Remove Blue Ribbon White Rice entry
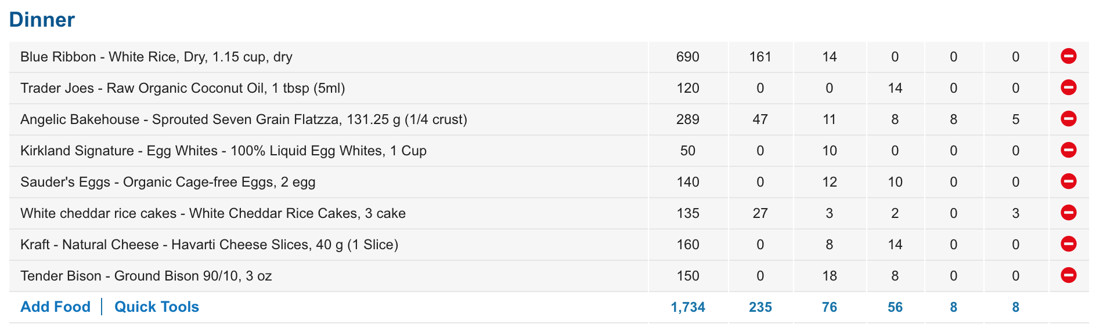 (x=1069, y=56)
